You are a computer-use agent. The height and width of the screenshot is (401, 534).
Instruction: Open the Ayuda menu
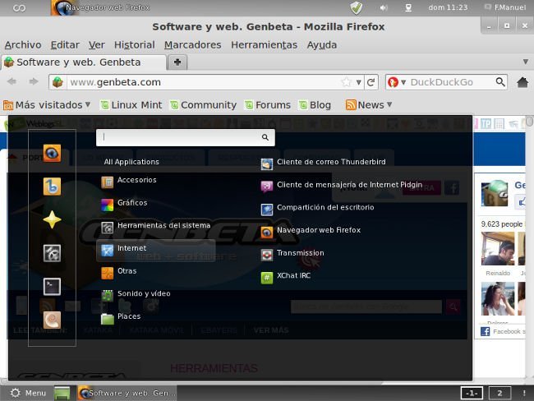pyautogui.click(x=322, y=45)
